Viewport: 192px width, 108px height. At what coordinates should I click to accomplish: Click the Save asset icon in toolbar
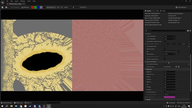[2, 7]
